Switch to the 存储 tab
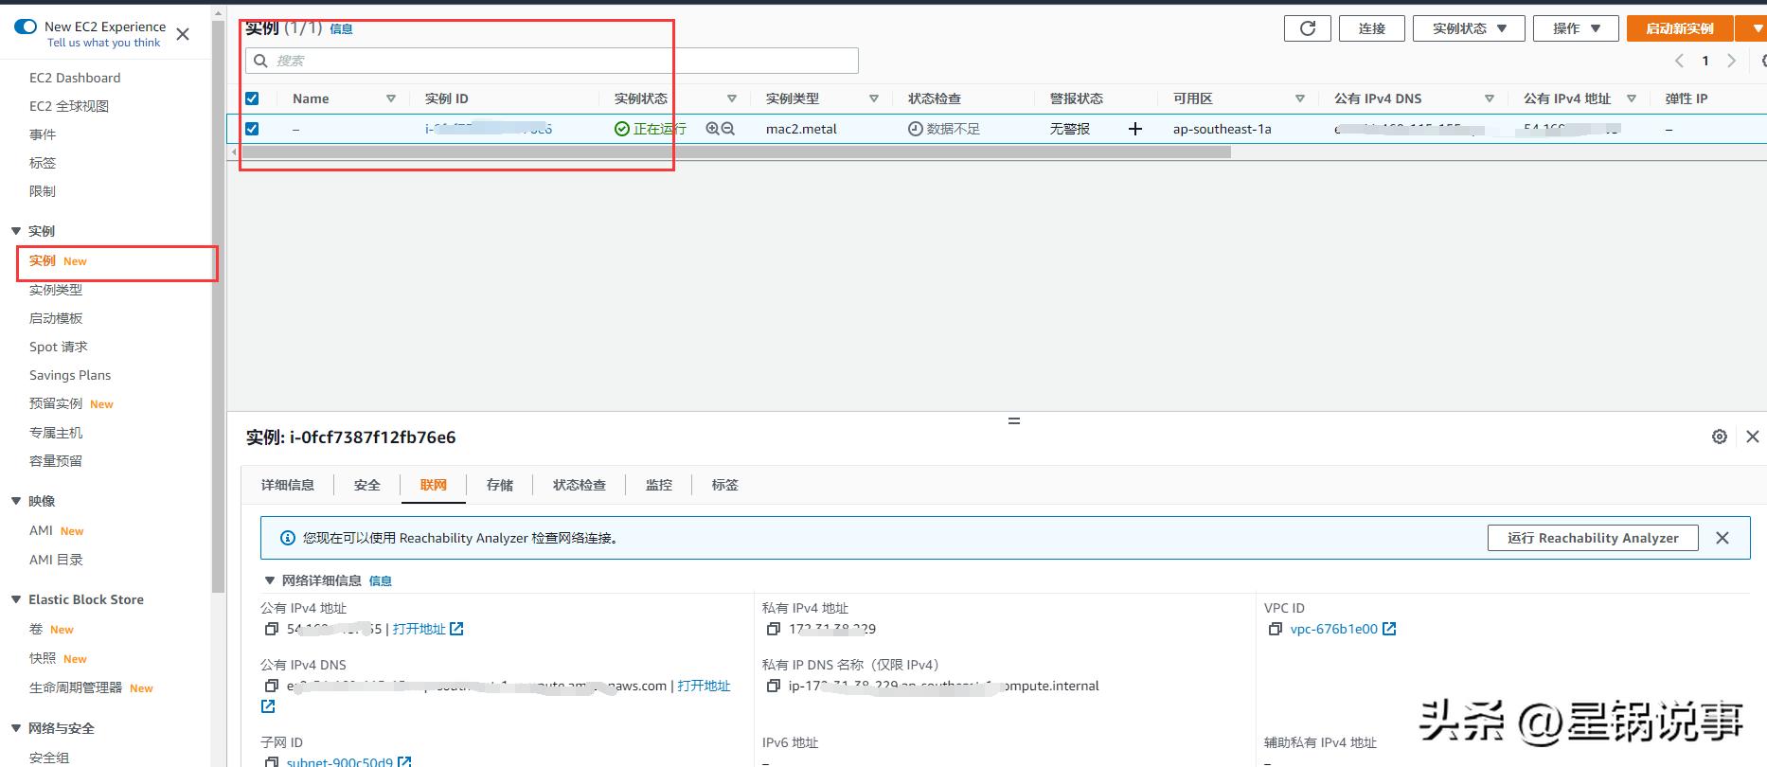Screen dimensions: 1767x767 (500, 485)
